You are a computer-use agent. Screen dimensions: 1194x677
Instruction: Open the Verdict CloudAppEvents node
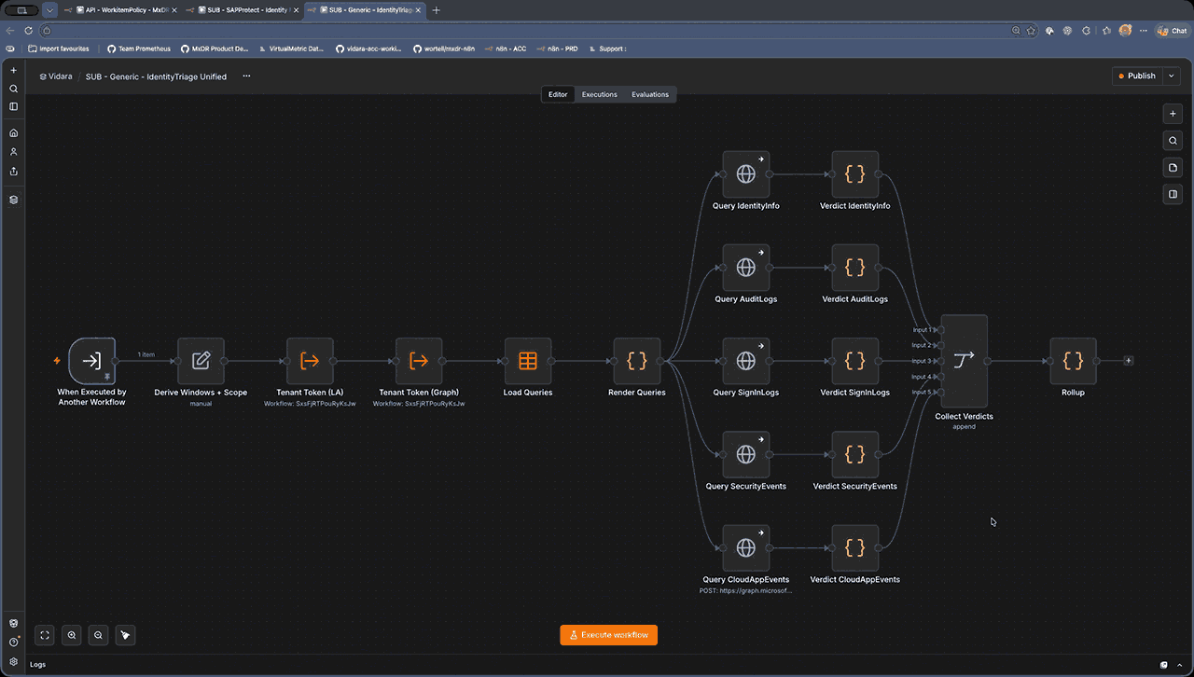(855, 548)
